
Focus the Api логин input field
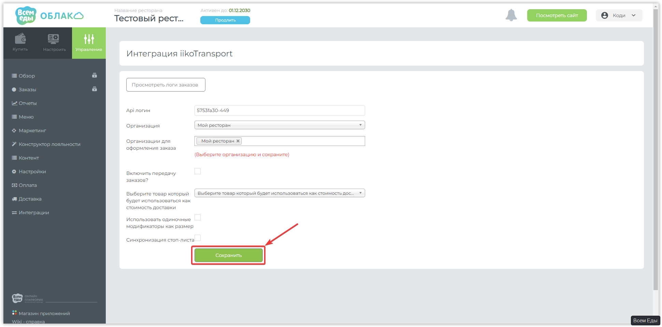point(279,110)
